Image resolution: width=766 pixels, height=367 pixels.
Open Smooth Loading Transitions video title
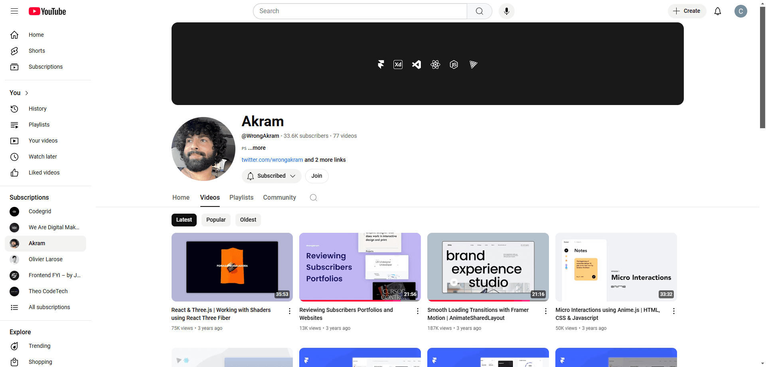click(478, 314)
